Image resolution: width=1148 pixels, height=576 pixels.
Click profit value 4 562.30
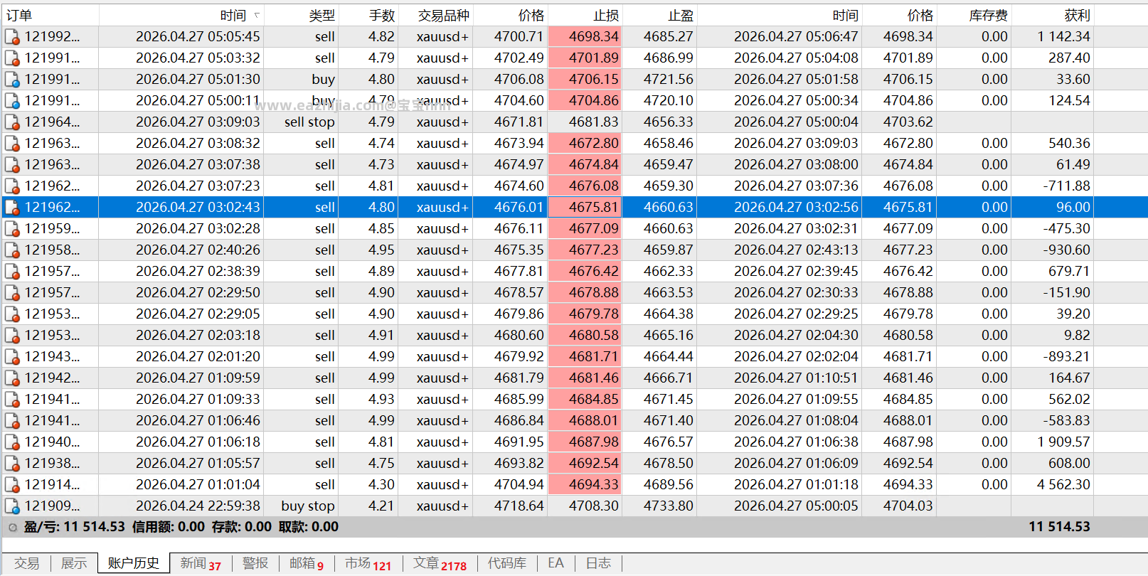(x=1063, y=485)
